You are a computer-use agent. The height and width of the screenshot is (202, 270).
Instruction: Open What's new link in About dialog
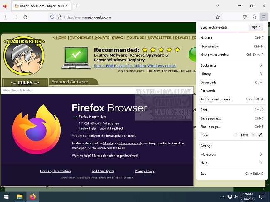pos(111,123)
